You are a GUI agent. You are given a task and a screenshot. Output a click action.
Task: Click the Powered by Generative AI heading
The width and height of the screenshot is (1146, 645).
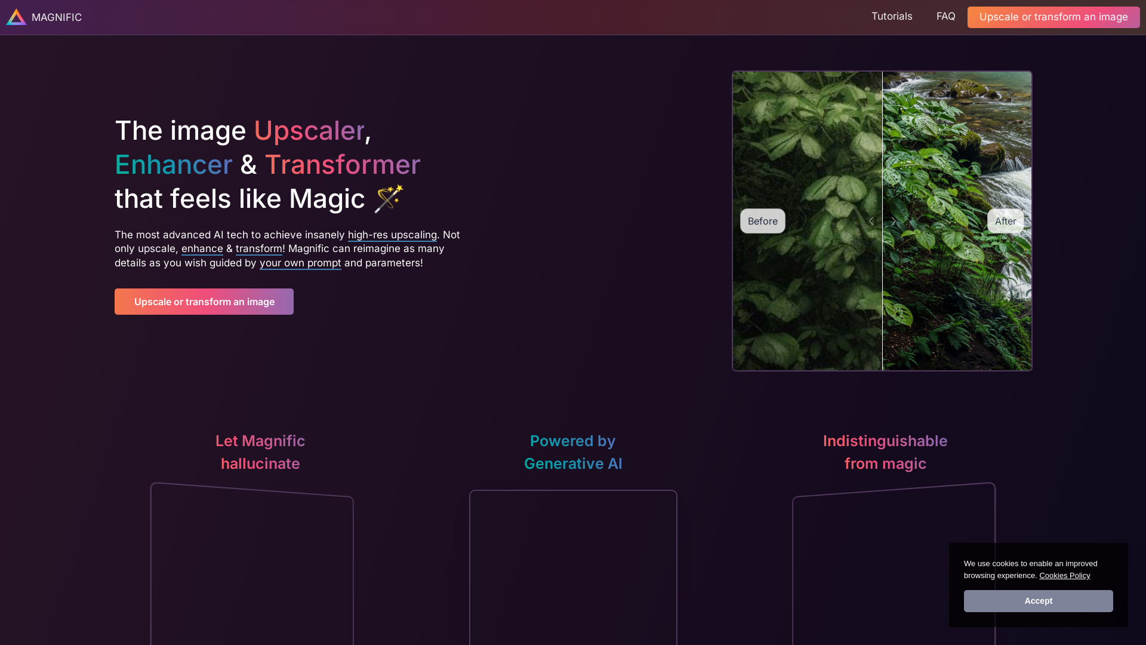(x=573, y=452)
